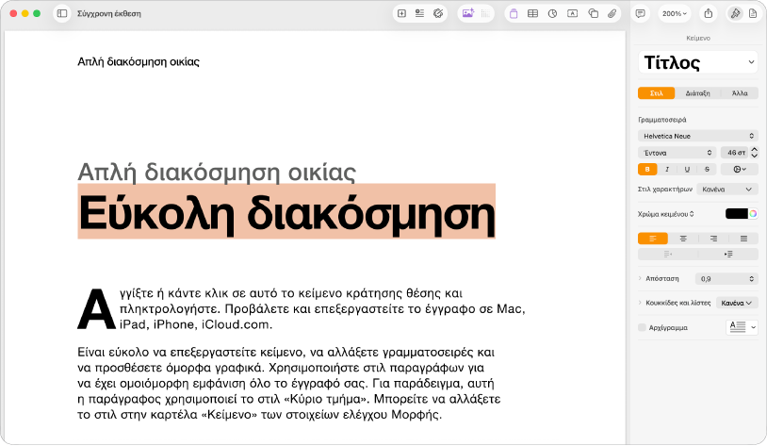767x446 pixels.
Task: Expand the Κουκκίδες και λίστες section
Action: (640, 303)
